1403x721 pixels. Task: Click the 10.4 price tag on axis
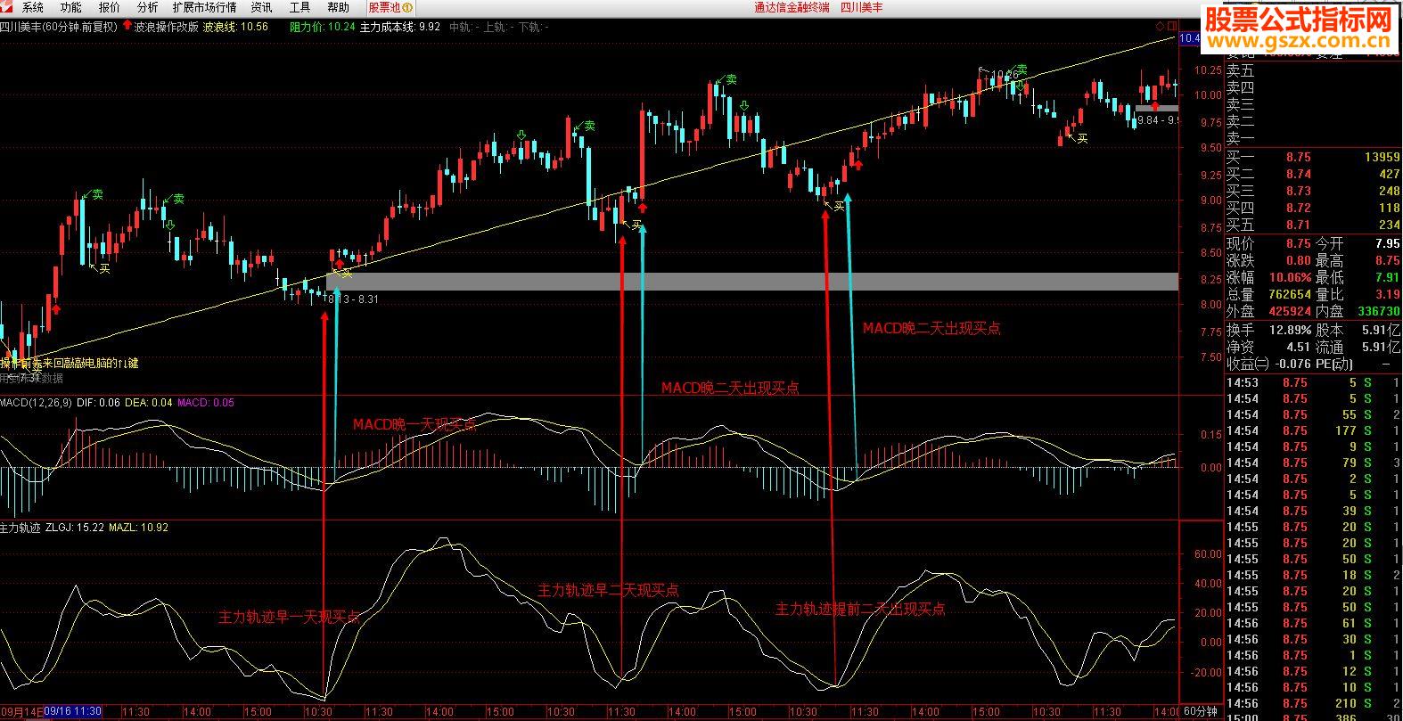pyautogui.click(x=1190, y=38)
